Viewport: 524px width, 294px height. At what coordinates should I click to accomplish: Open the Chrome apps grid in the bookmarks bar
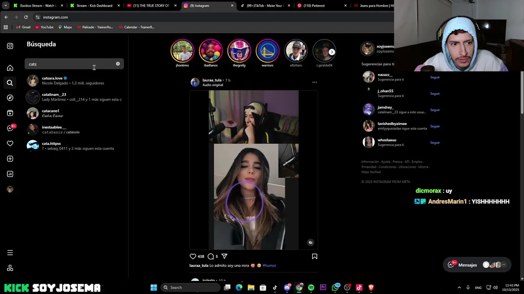point(6,27)
